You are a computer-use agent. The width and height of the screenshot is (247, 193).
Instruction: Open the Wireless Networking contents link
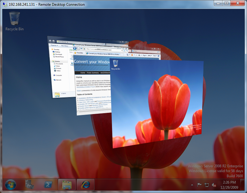point(86,100)
